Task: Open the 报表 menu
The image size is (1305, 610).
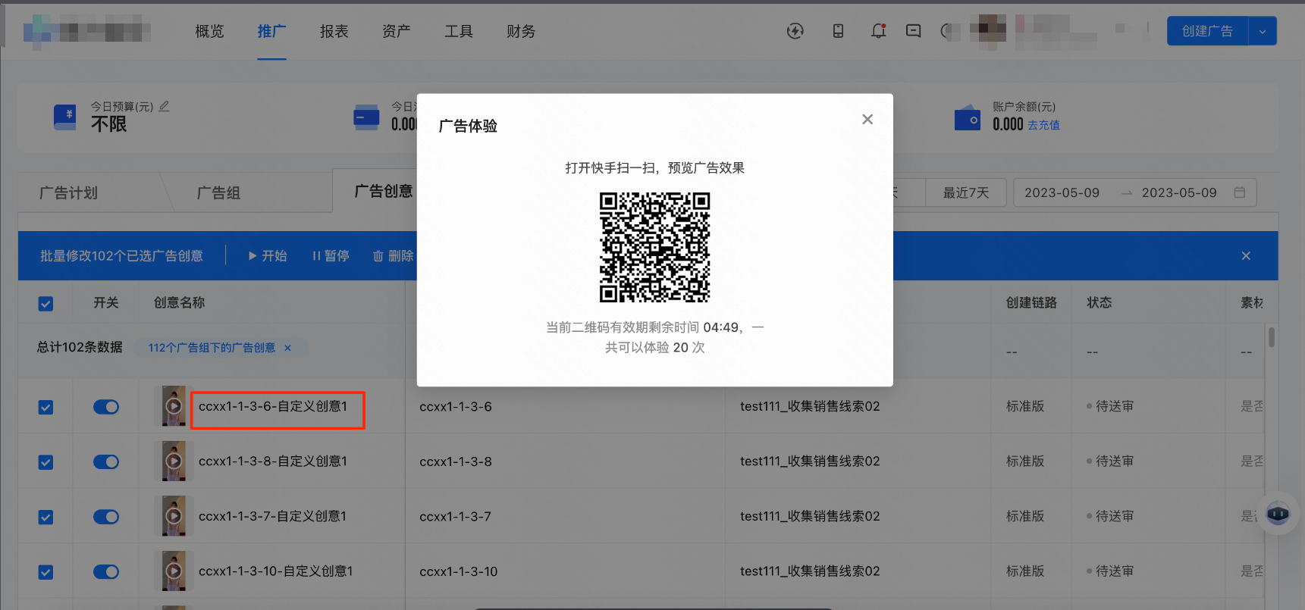Action: click(334, 31)
